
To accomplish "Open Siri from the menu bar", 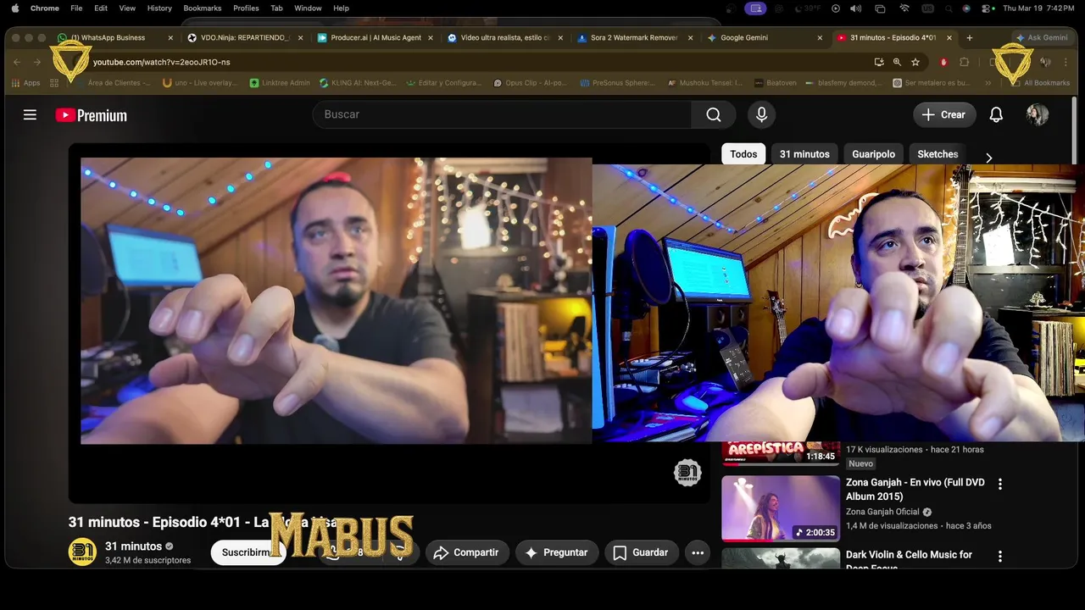I will (966, 8).
